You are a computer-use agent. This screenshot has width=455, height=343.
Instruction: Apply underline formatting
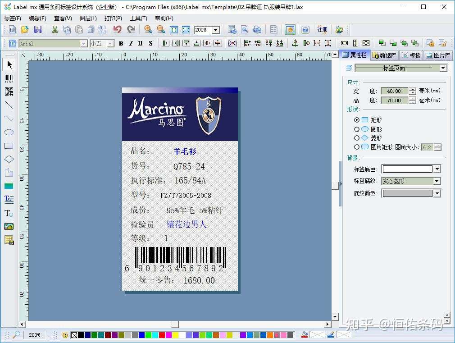pos(140,43)
